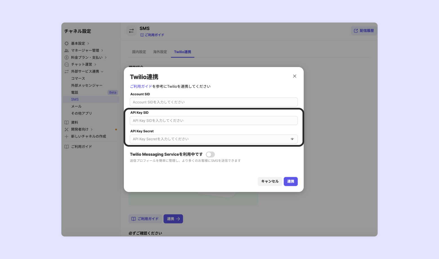This screenshot has height=259, width=439.
Task: Click the external link icon in 配信履歴
Action: [x=356, y=31]
